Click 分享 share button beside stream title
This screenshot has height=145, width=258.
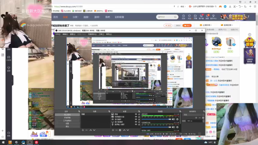pyautogui.click(x=168, y=25)
